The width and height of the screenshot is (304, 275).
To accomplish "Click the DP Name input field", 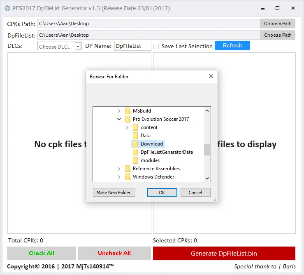I will tap(132, 46).
